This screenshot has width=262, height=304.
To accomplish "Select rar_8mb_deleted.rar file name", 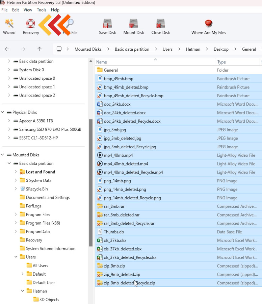I will click(x=122, y=215).
